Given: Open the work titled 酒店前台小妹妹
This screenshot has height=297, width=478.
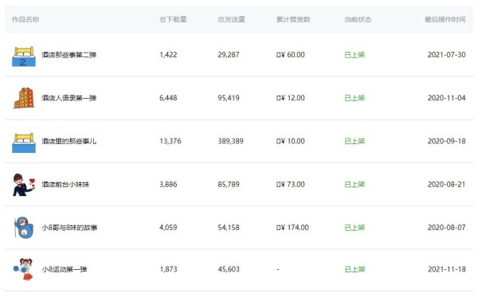Looking at the screenshot, I should click(x=65, y=185).
